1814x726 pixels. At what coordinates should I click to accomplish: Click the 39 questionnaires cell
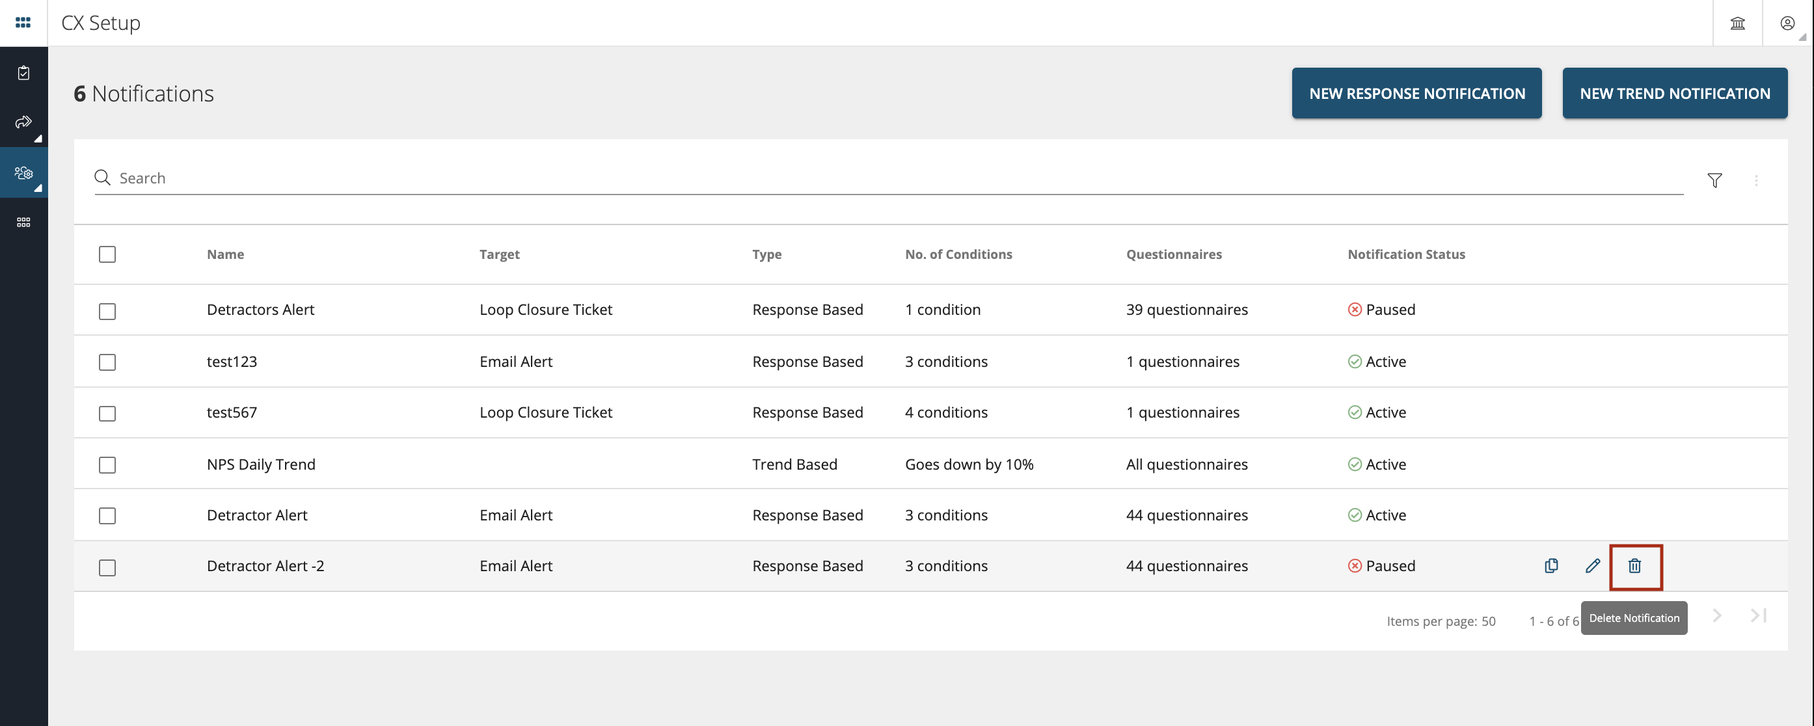pos(1187,310)
